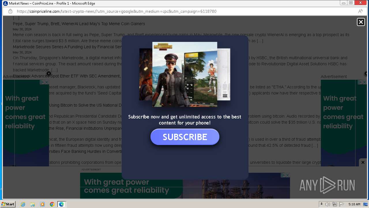View site information lock icon

(10, 11)
